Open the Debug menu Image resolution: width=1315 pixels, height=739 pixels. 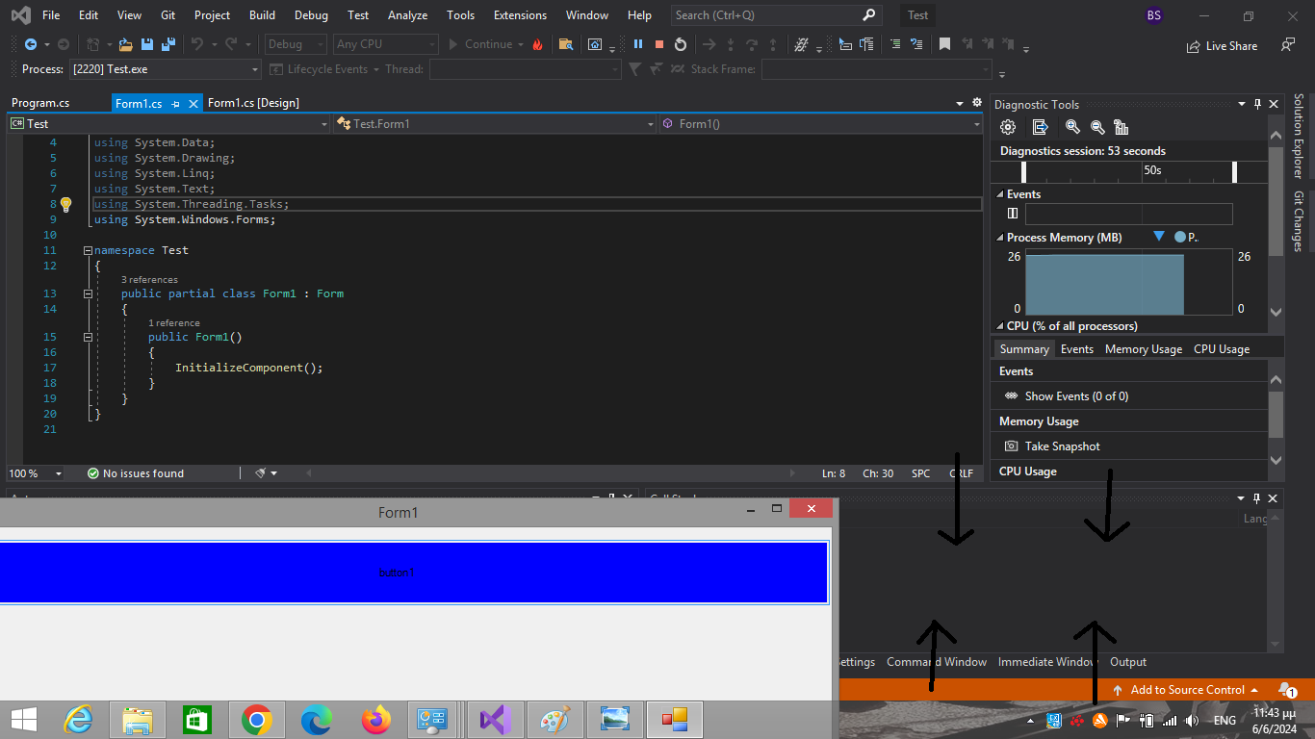point(310,15)
